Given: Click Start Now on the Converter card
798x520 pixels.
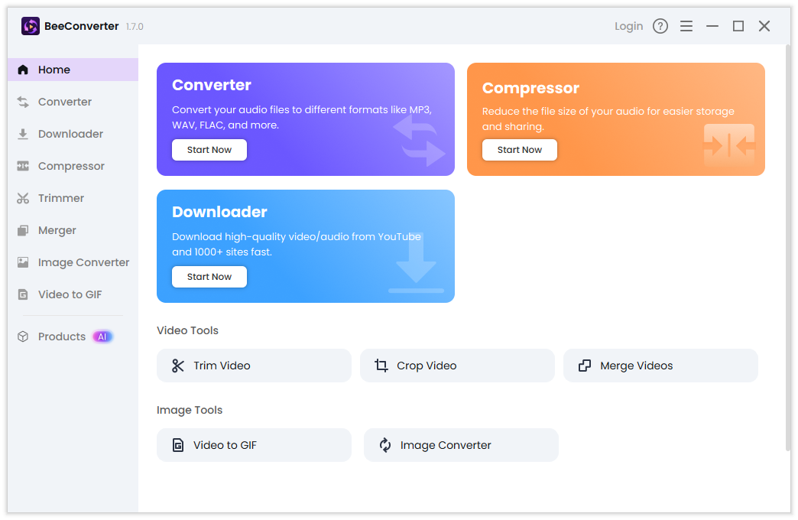Looking at the screenshot, I should [209, 150].
